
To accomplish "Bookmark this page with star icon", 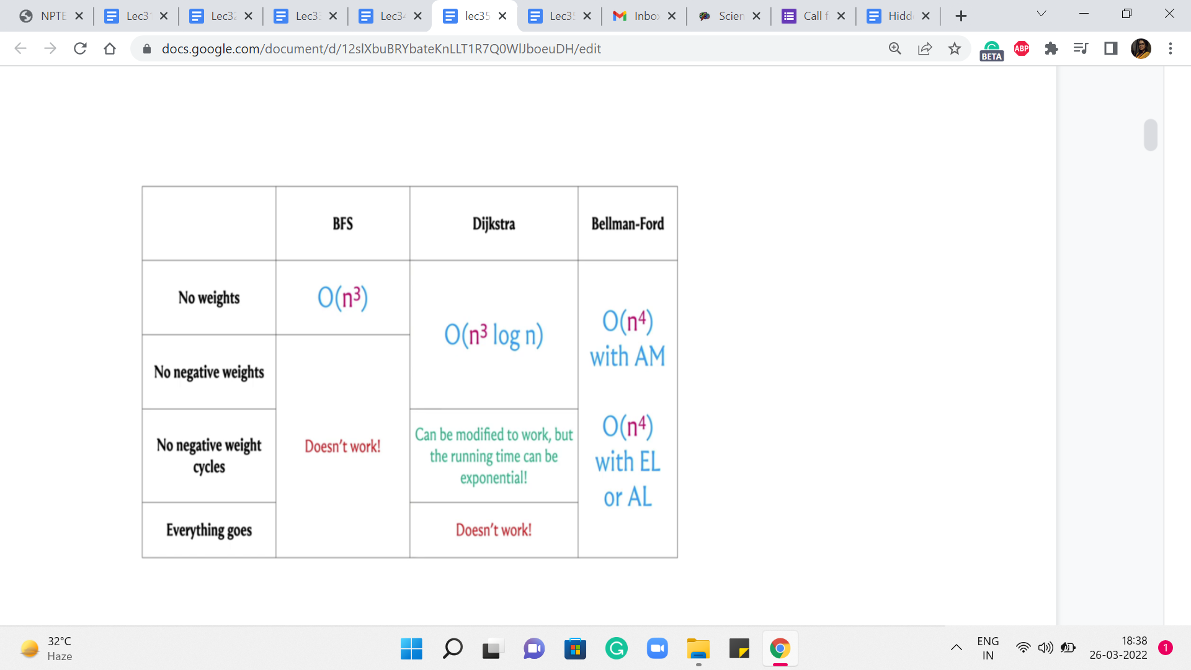I will click(x=955, y=48).
